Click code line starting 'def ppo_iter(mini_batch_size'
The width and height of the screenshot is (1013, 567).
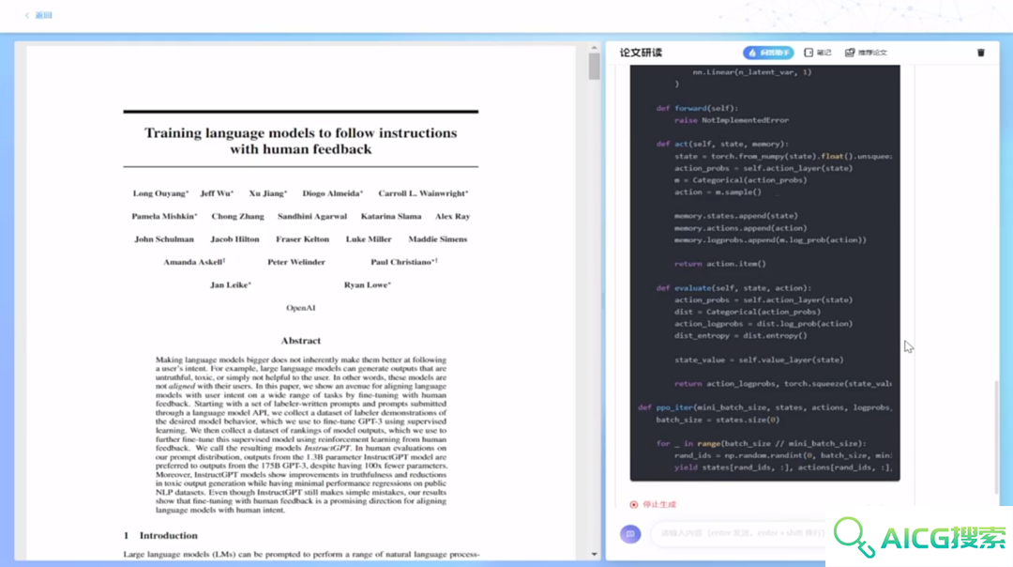tap(764, 407)
